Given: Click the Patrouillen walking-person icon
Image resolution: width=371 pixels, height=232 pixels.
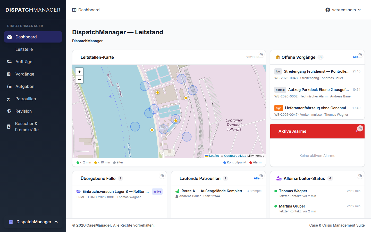Looking at the screenshot, I should [x=9, y=99].
